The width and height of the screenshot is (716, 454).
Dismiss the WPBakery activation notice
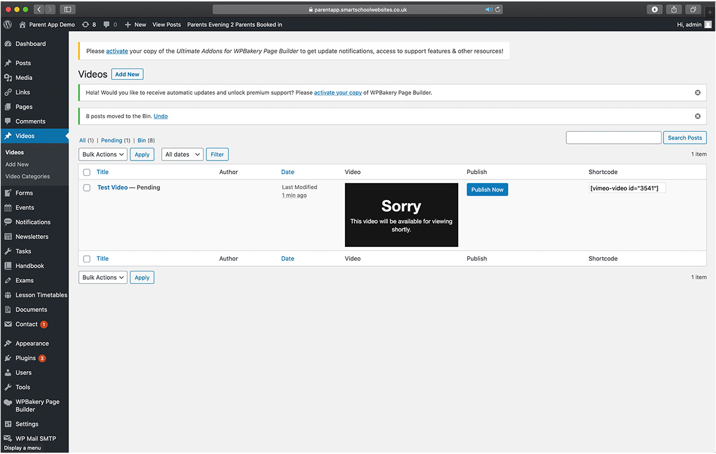coord(698,92)
